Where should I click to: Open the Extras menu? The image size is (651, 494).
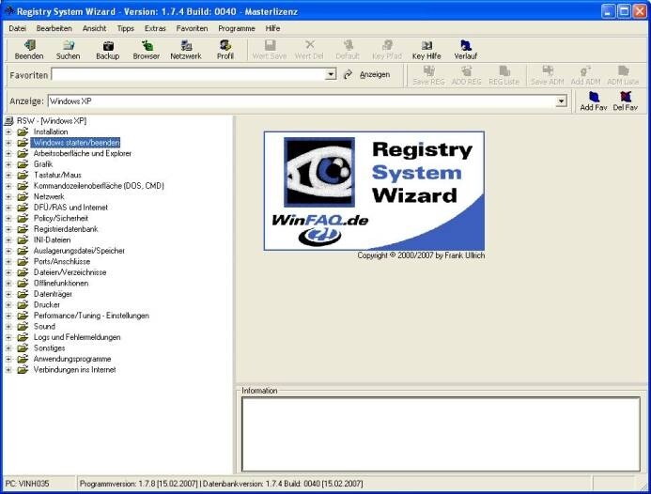click(x=155, y=28)
